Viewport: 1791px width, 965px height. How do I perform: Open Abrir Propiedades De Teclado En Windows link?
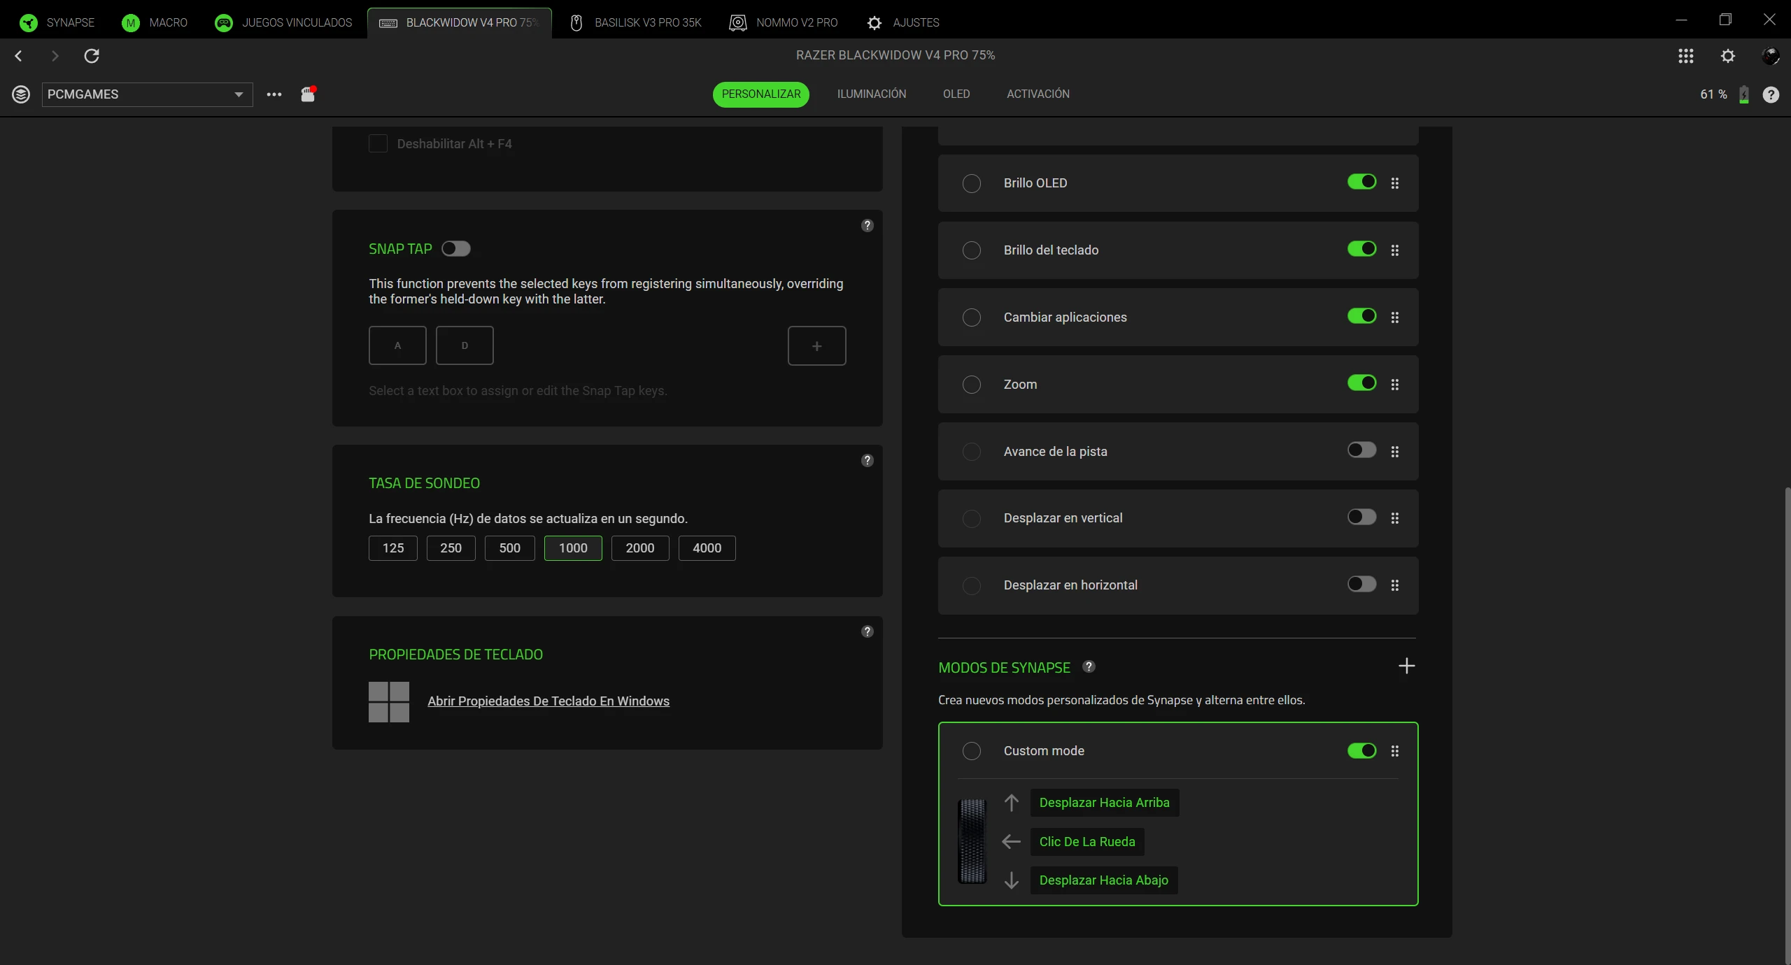548,701
